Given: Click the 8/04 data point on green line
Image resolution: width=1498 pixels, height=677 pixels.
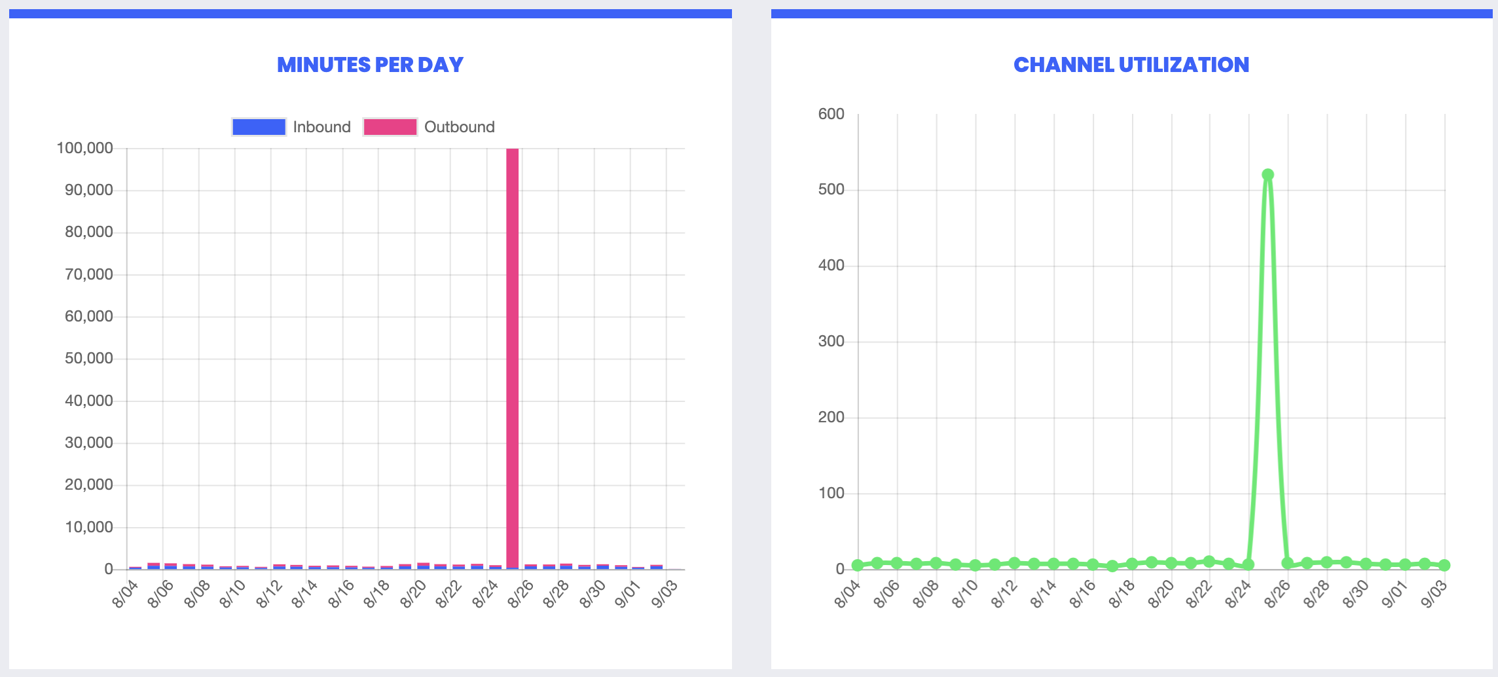Looking at the screenshot, I should [858, 565].
